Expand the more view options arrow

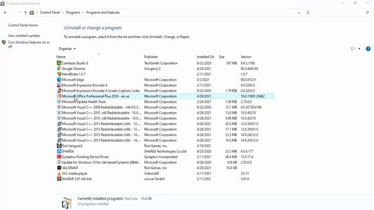click(359, 49)
